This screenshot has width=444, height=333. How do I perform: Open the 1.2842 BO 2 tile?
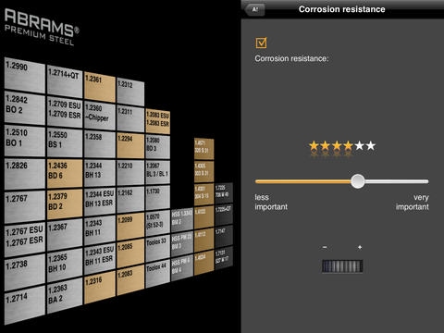click(x=25, y=108)
